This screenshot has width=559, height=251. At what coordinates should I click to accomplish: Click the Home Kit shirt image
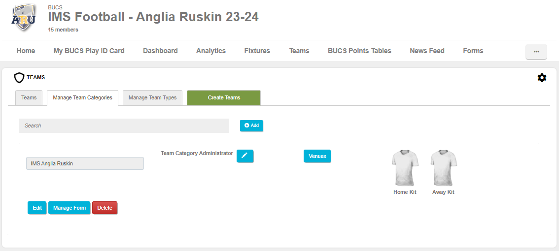405,168
